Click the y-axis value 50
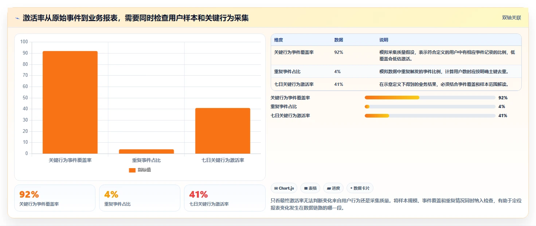The height and width of the screenshot is (226, 536). click(25, 98)
